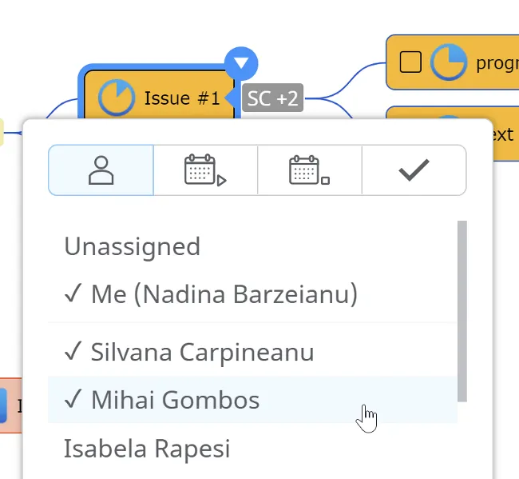The image size is (519, 479).
Task: Uncheck Mihai Gombos assignee
Action: (x=164, y=400)
